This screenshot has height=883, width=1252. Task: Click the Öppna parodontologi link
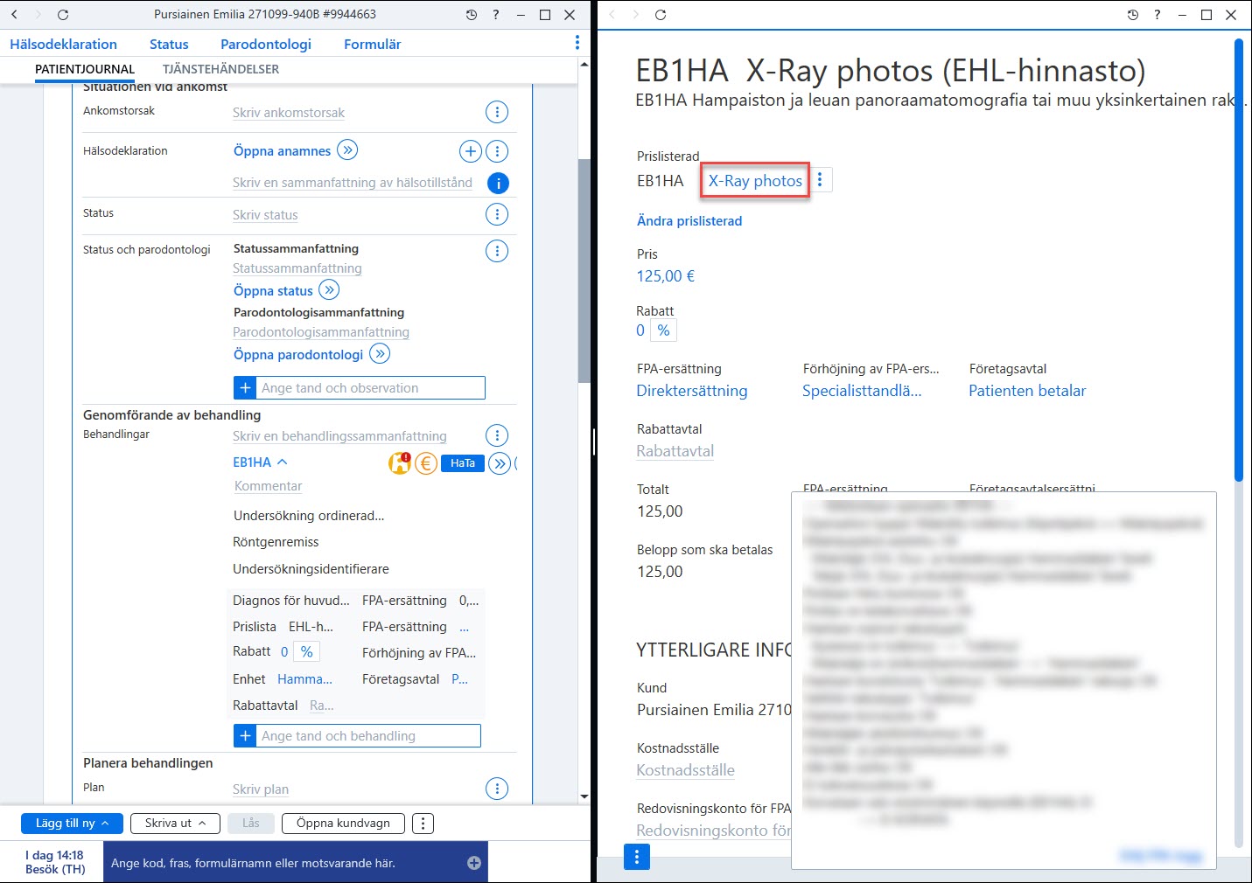298,355
